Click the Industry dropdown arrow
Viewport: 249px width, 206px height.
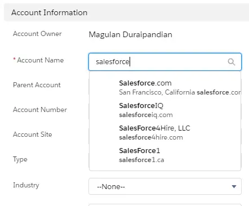(234, 186)
